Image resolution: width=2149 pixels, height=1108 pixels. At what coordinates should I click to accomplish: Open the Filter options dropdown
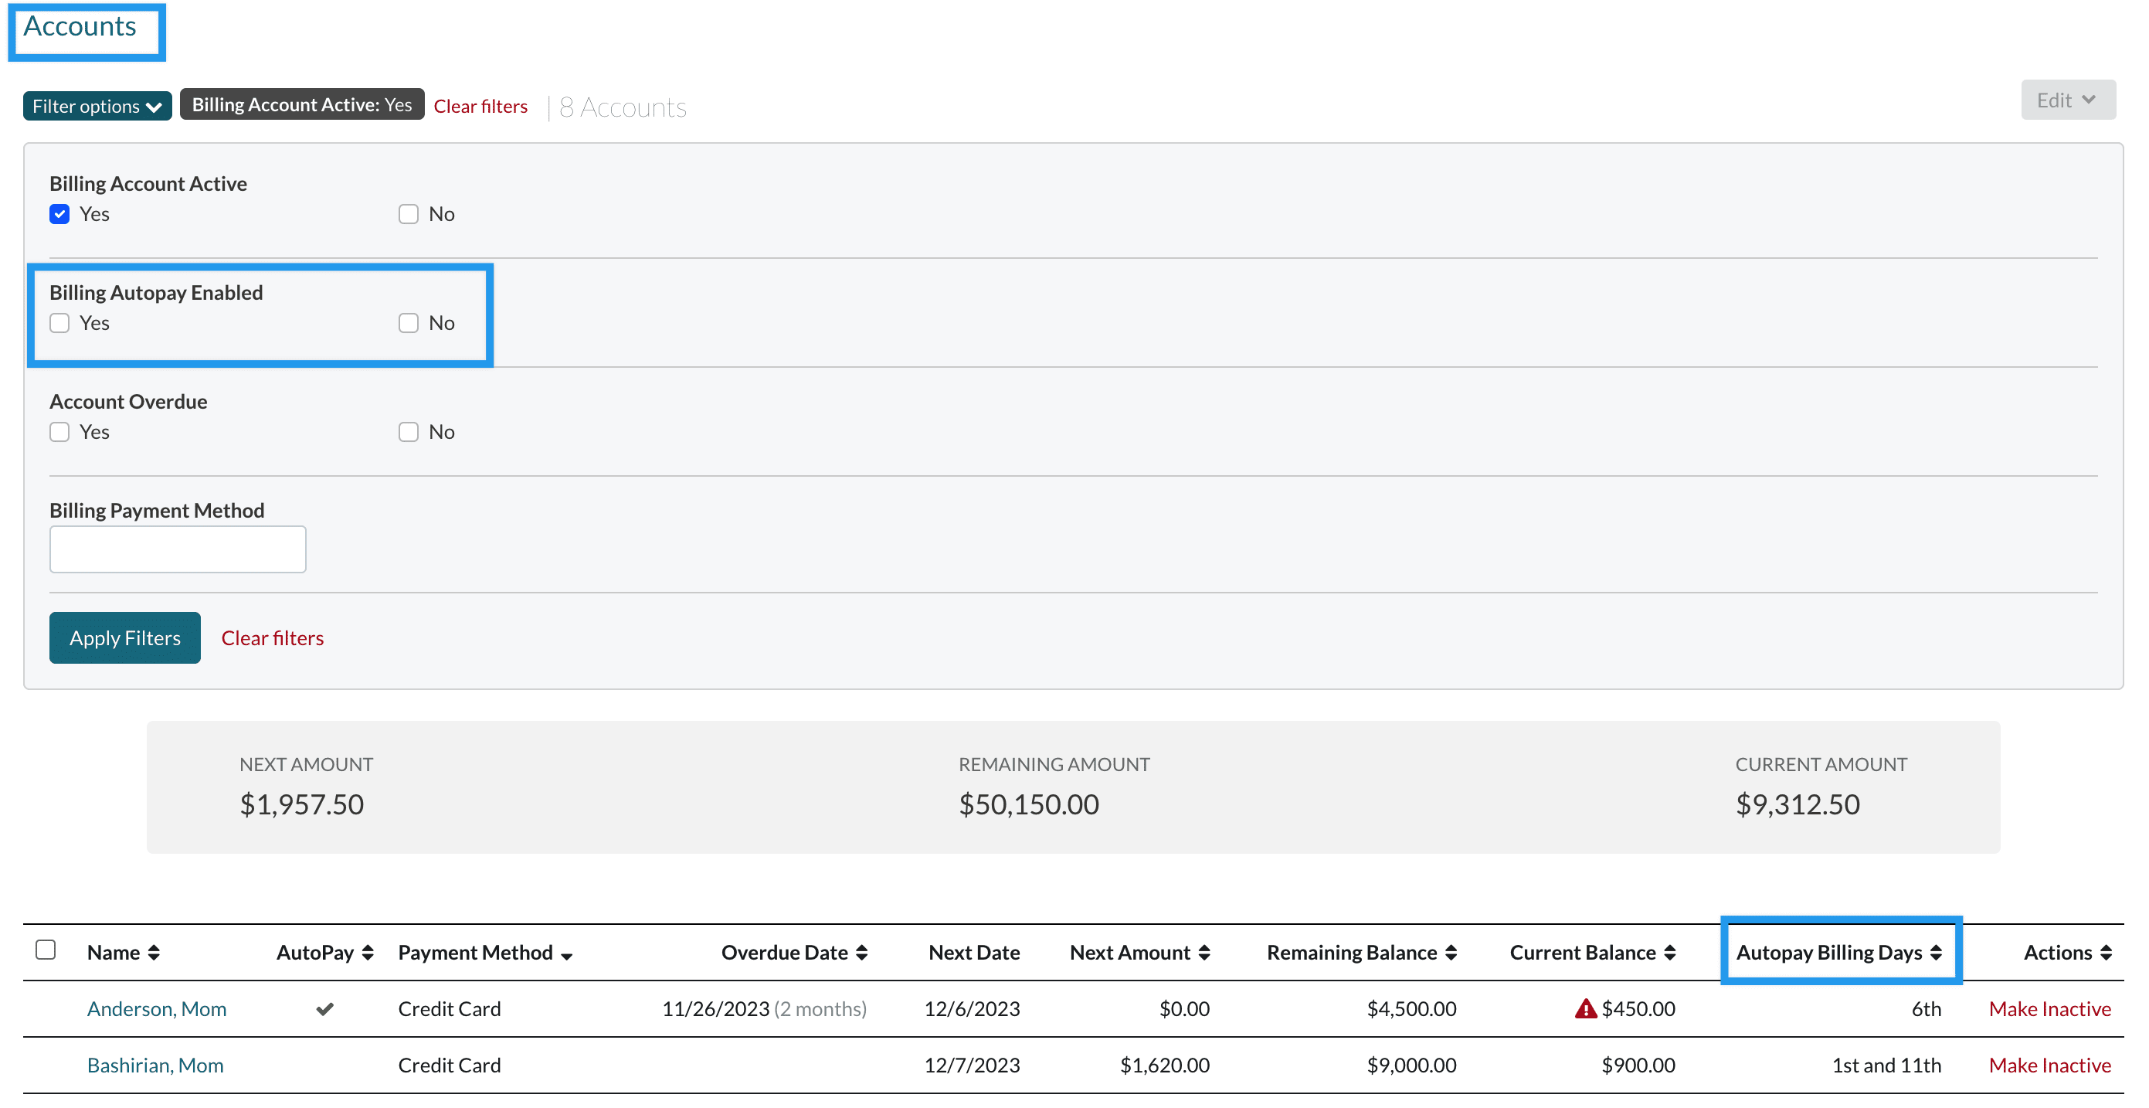pyautogui.click(x=97, y=105)
